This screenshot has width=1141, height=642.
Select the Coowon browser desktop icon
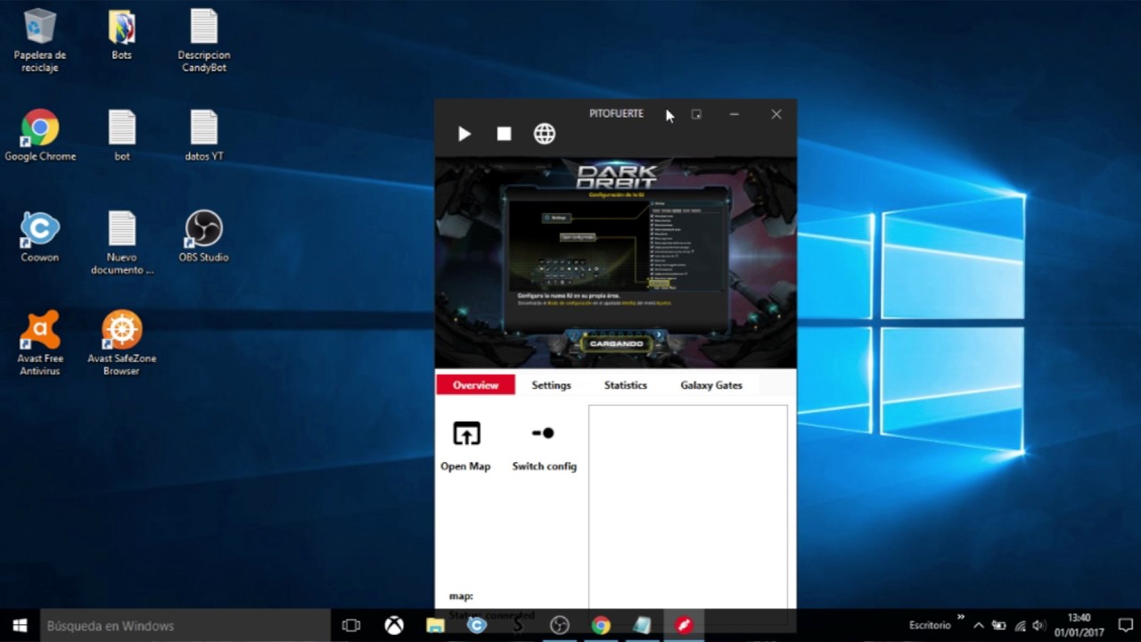40,237
